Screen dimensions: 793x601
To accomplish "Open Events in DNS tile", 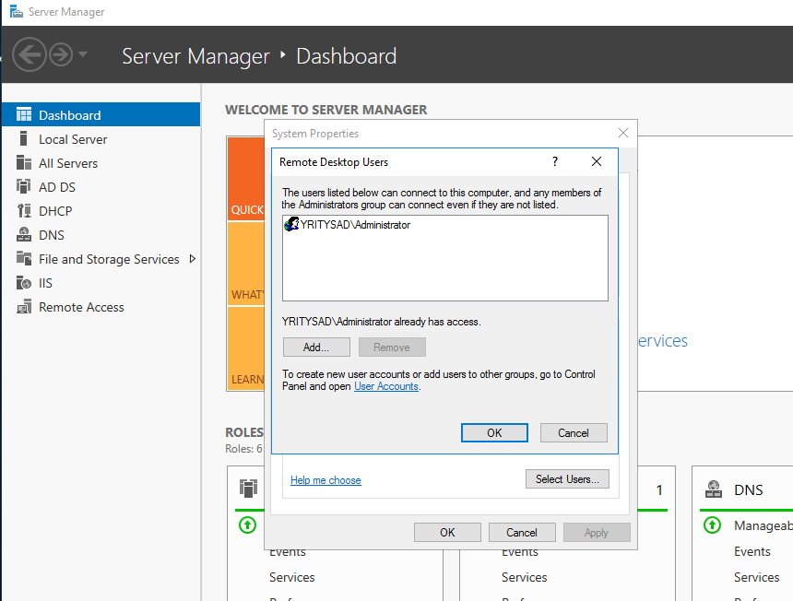I will tap(752, 551).
